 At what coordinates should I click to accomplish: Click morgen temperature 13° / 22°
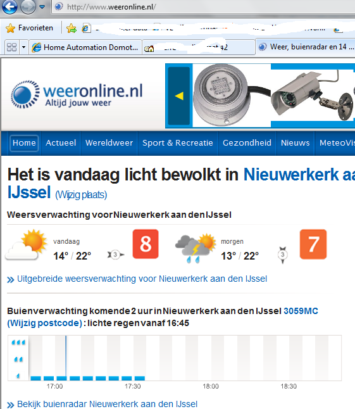pos(240,256)
